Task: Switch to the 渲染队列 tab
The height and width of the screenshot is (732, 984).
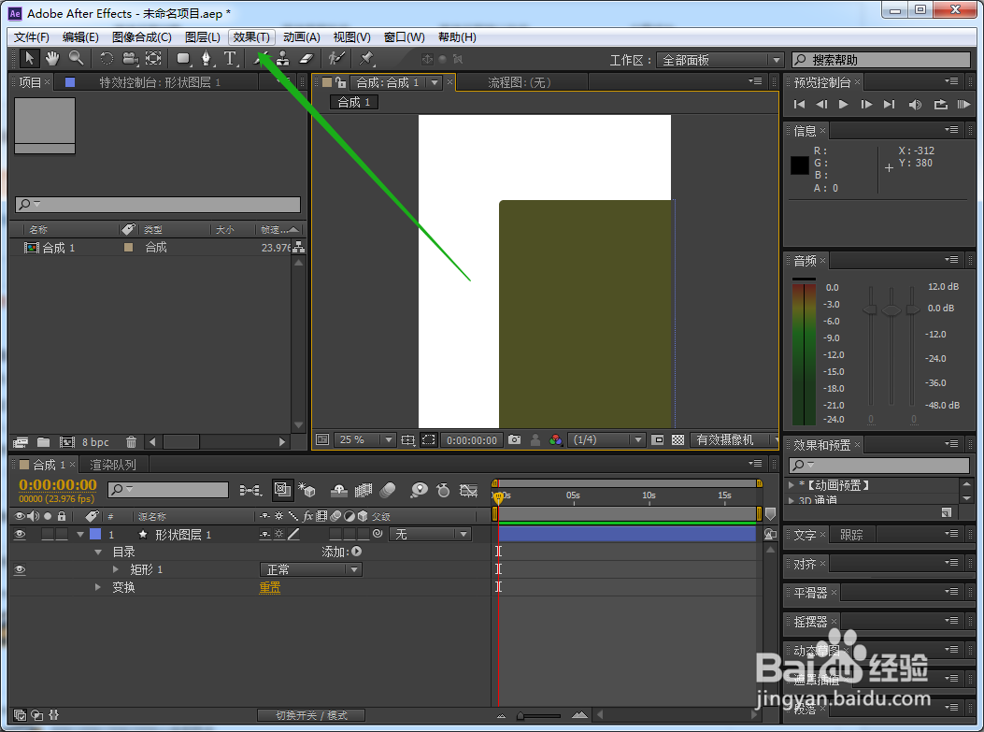Action: [113, 466]
